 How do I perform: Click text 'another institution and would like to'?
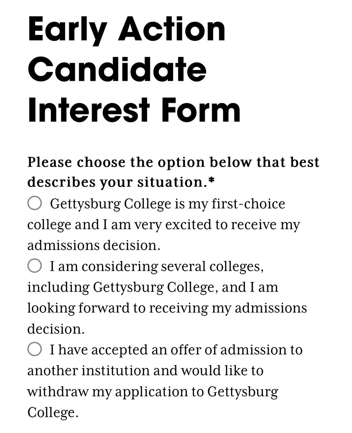pos(145,371)
